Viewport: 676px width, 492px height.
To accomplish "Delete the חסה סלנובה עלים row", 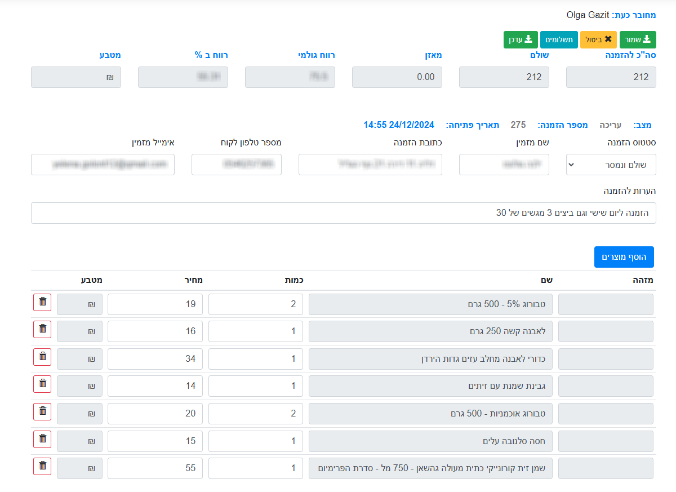I will (x=42, y=440).
